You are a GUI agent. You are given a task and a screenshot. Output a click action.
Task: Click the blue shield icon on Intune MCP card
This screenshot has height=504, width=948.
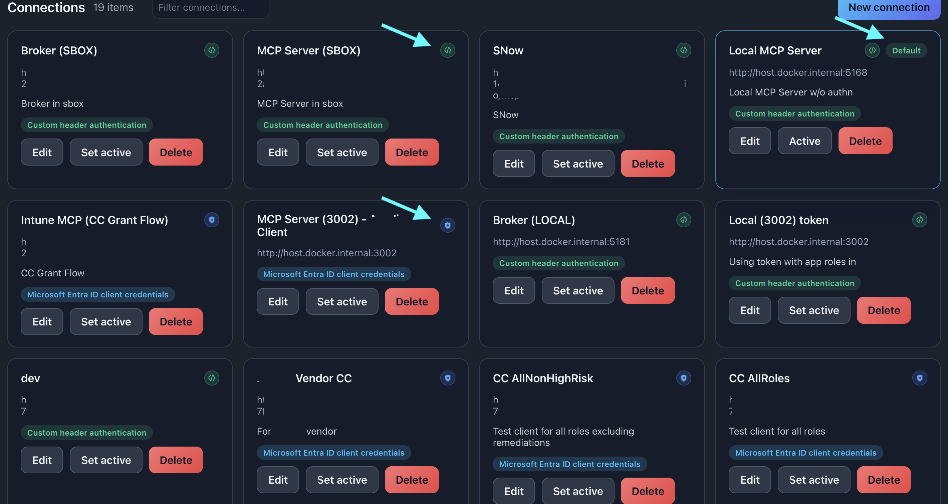[212, 220]
